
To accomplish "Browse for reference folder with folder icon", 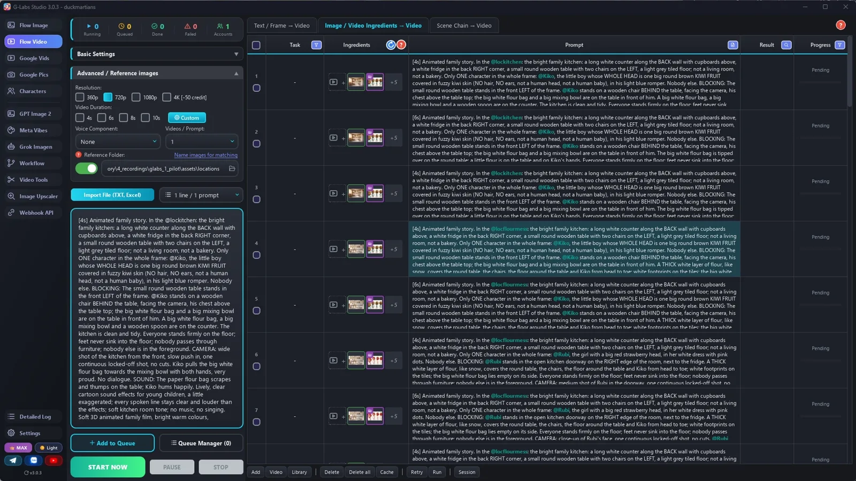I will tap(232, 169).
